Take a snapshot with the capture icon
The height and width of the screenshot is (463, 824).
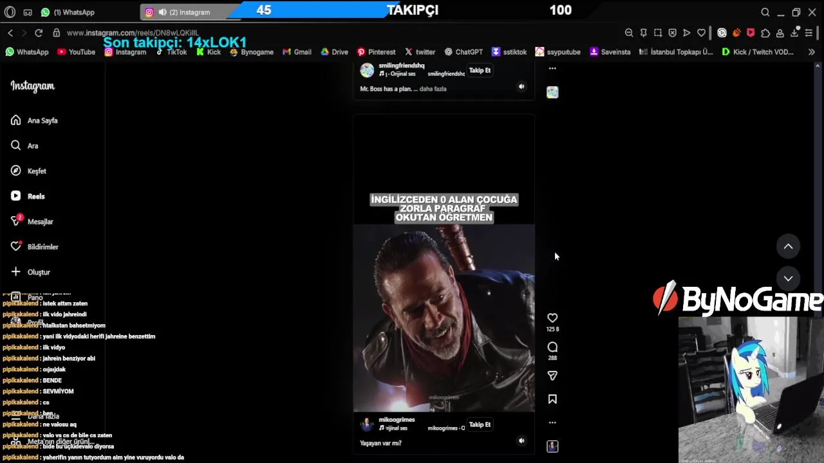pyautogui.click(x=658, y=33)
